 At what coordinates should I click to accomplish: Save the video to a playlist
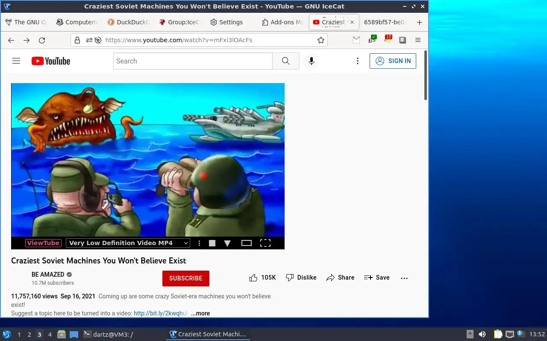pos(376,277)
